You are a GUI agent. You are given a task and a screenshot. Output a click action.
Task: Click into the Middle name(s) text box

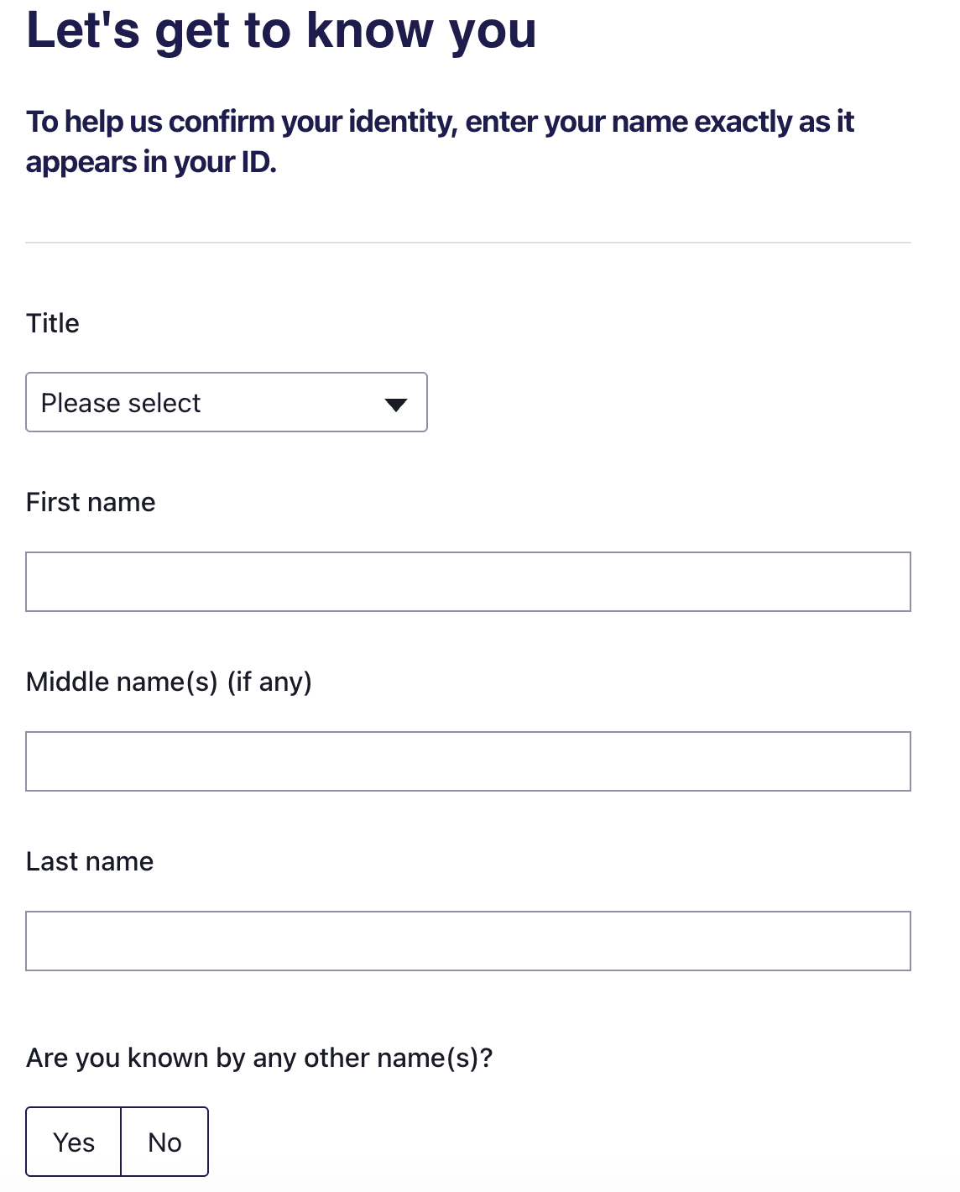point(467,761)
